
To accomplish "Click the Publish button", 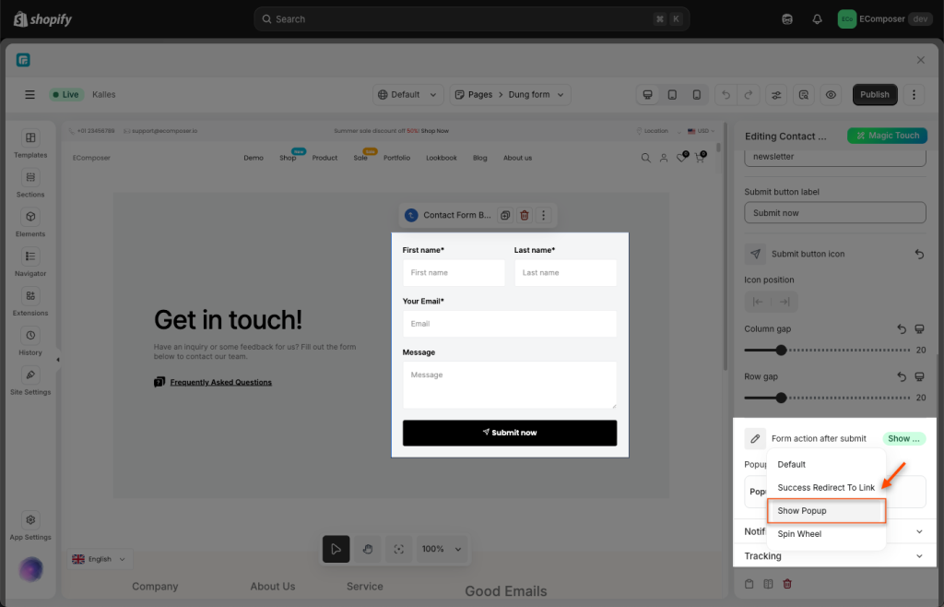I will (874, 94).
